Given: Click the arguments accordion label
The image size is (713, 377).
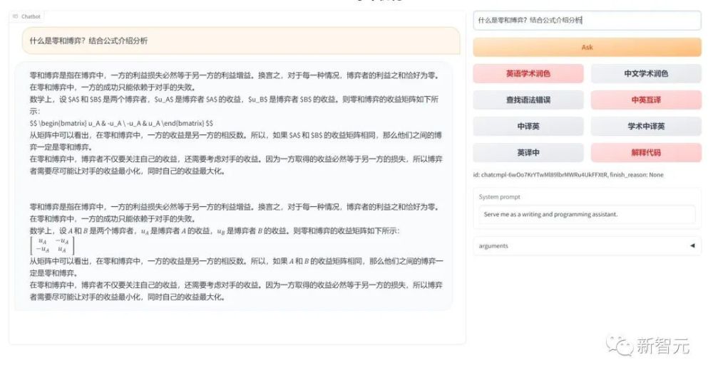Looking at the screenshot, I should click(x=493, y=246).
